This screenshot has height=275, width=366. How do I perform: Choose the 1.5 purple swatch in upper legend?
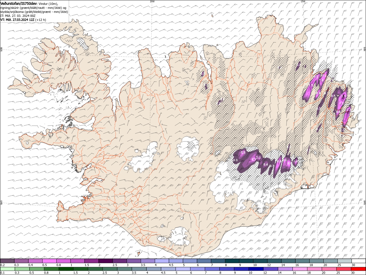point(91,261)
